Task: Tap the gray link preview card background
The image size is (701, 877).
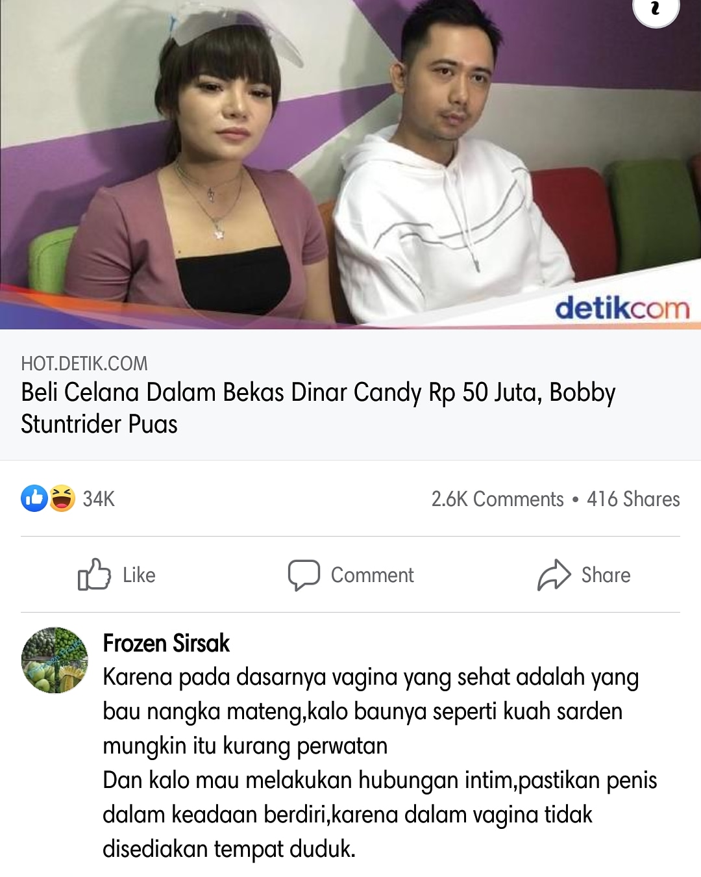Action: pyautogui.click(x=350, y=395)
